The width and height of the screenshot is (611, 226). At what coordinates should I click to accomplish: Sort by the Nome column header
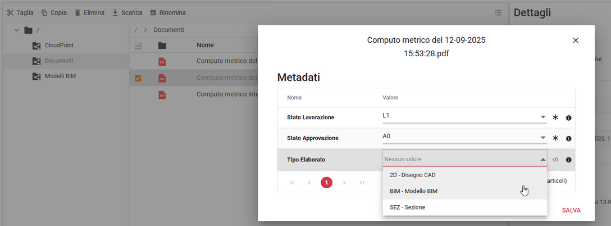pos(206,46)
